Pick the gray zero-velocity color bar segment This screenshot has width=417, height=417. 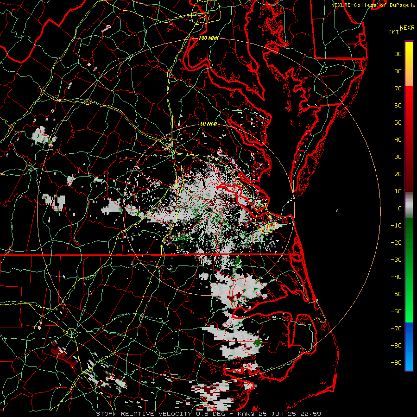click(409, 205)
